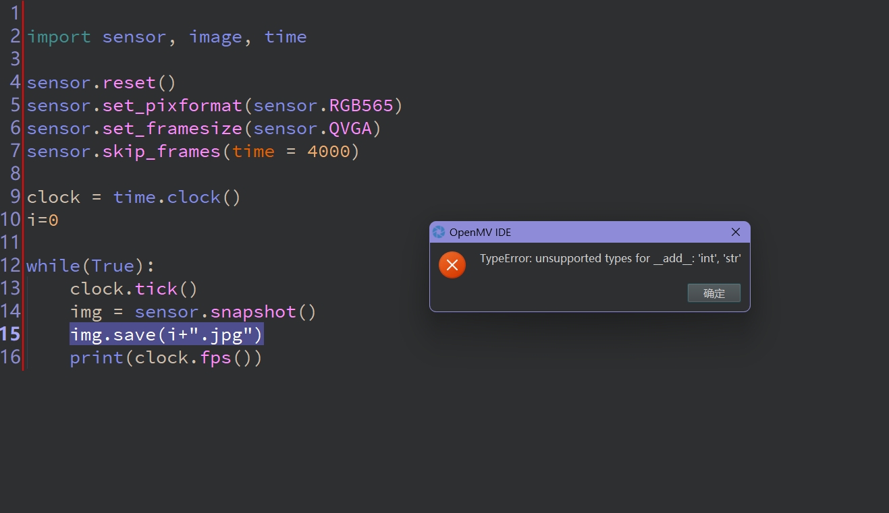Viewport: 889px width, 513px height.
Task: Click the import sensor, image, time line
Action: pos(167,37)
